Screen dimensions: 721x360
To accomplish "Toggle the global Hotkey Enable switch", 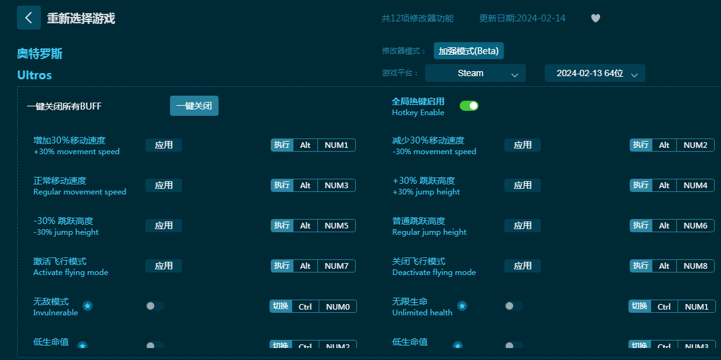I will tap(468, 106).
